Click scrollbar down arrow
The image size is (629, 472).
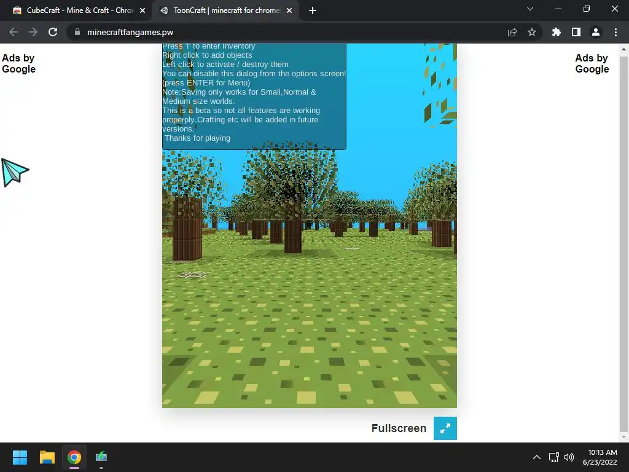pyautogui.click(x=623, y=437)
